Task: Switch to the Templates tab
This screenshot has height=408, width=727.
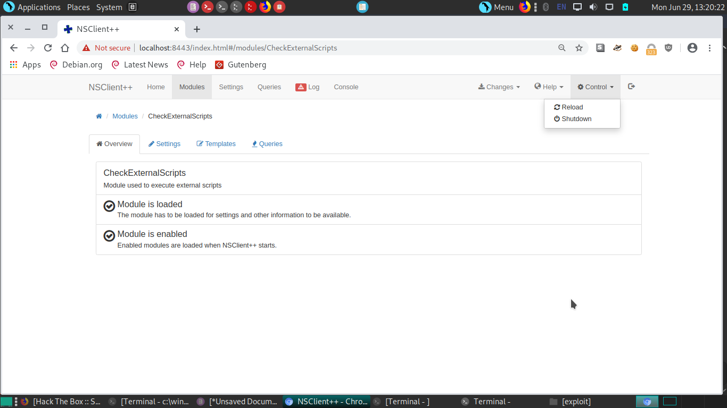Action: (x=216, y=144)
